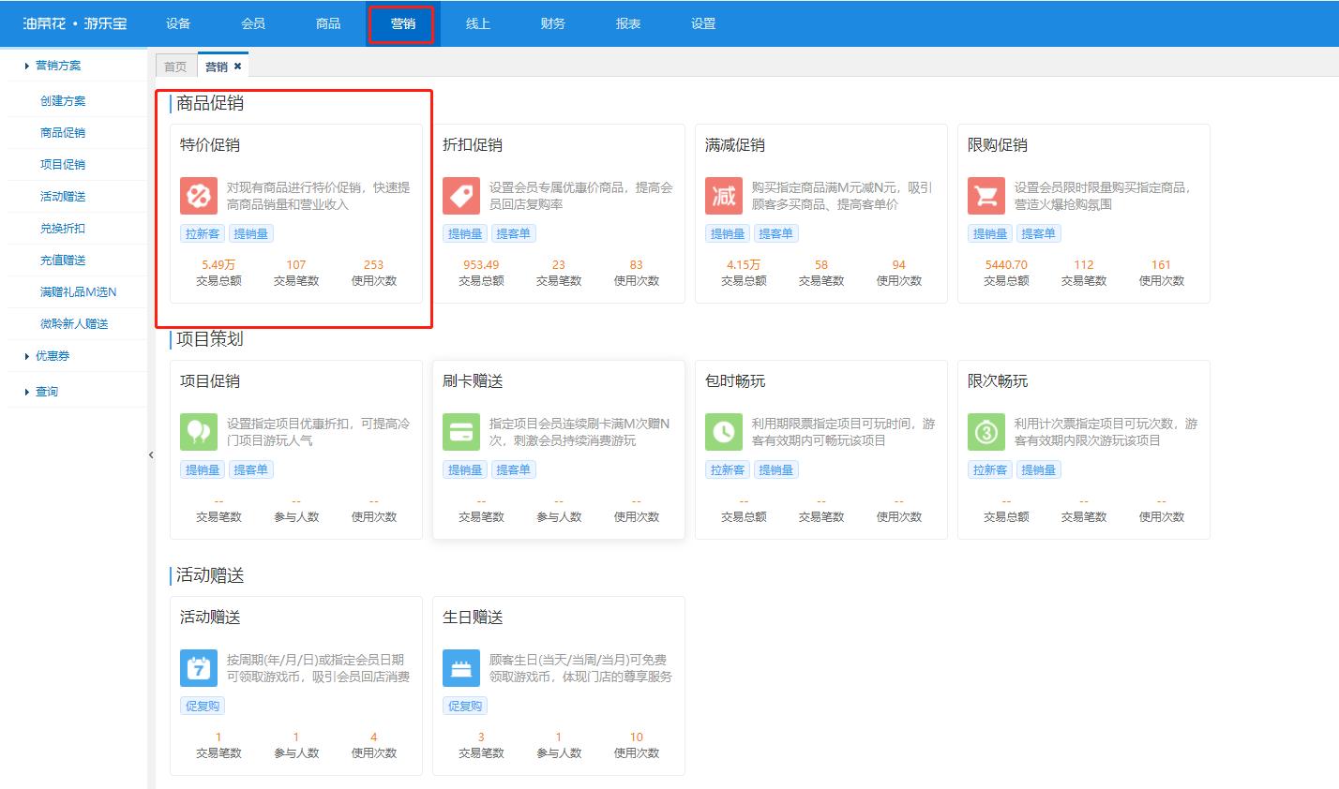Click the 活动赠送 card title

pyautogui.click(x=210, y=618)
